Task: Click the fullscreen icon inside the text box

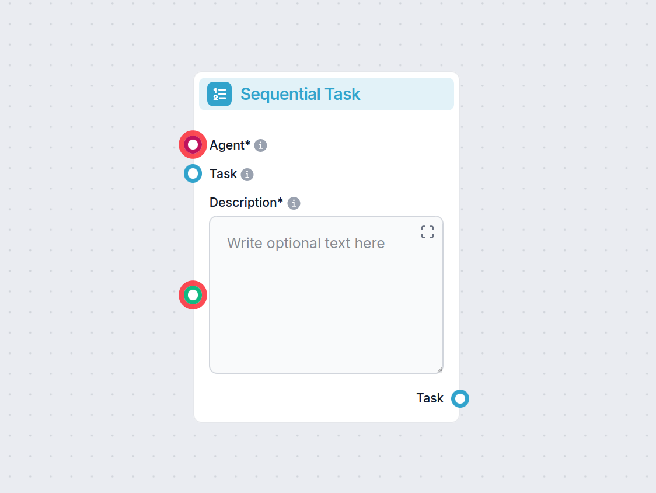Action: coord(427,232)
